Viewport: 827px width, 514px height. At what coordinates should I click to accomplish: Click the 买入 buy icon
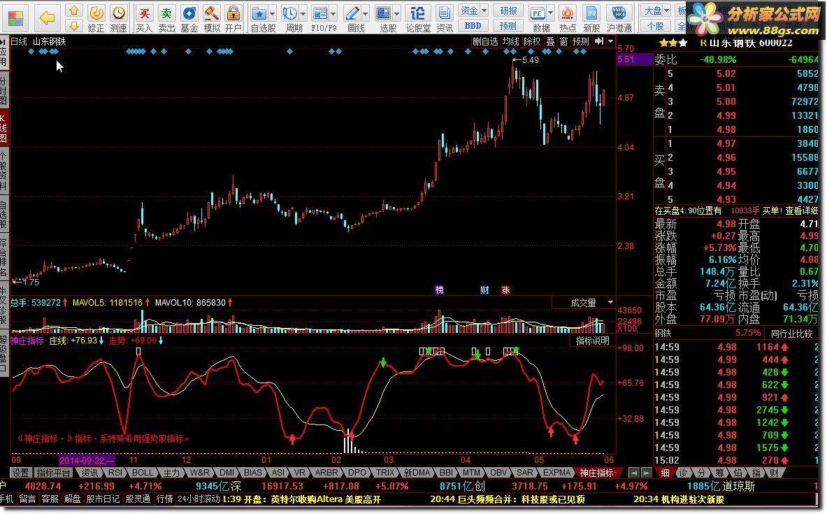[x=144, y=13]
